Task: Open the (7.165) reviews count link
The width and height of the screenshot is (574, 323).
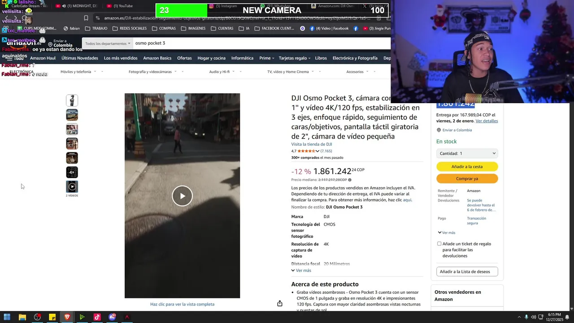Action: pos(326,151)
